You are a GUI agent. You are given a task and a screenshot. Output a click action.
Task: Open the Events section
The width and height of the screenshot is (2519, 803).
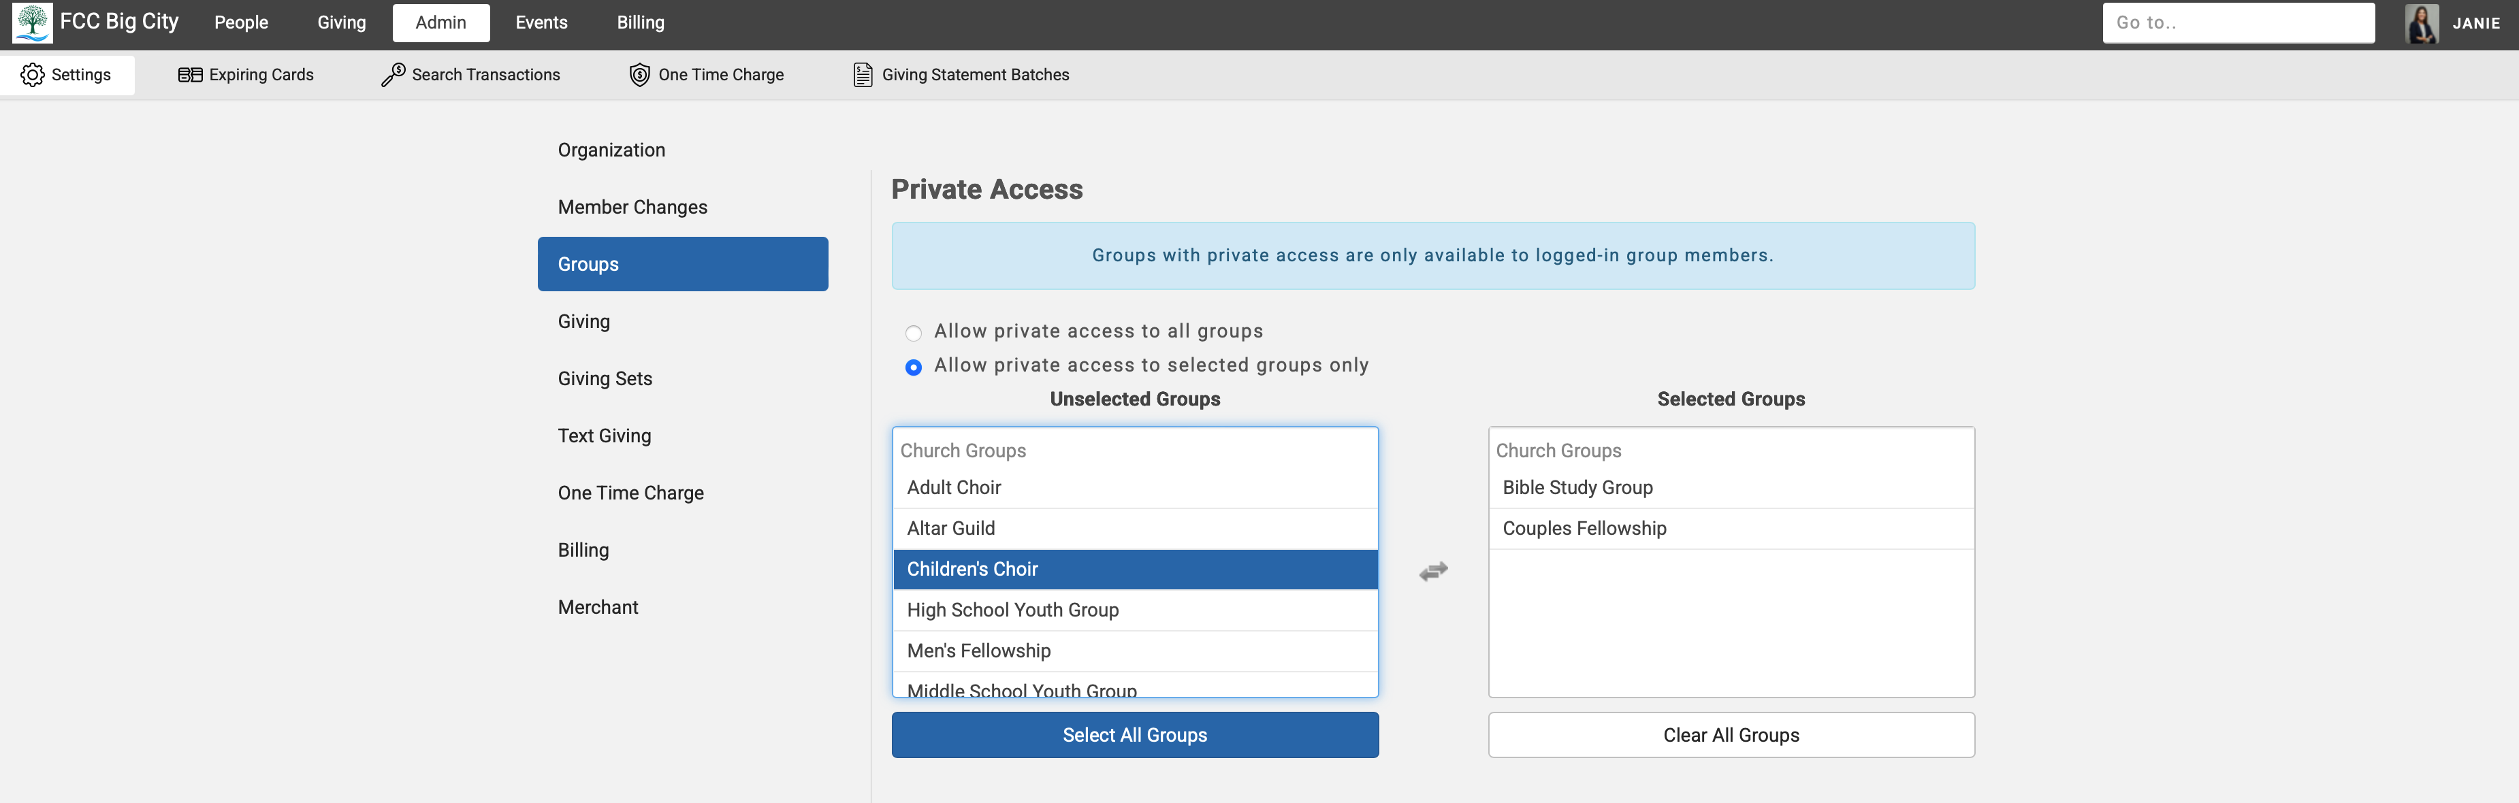pos(540,22)
